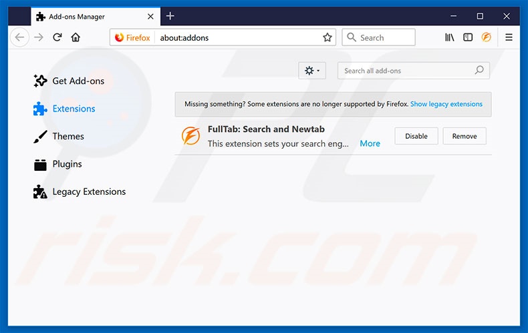The image size is (528, 333).
Task: Click More link for FullTab extension
Action: click(x=370, y=143)
